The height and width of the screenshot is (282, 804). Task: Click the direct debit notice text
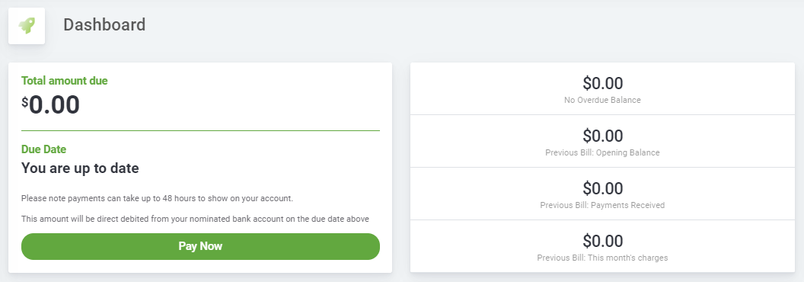pyautogui.click(x=195, y=219)
